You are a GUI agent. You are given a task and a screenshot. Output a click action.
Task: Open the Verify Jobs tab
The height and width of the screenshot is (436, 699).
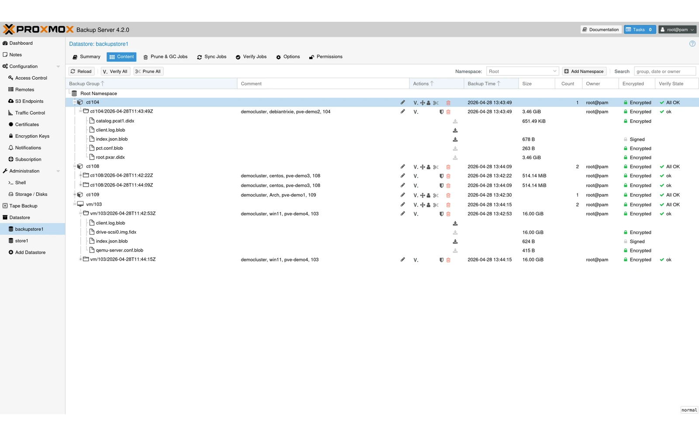coord(251,57)
